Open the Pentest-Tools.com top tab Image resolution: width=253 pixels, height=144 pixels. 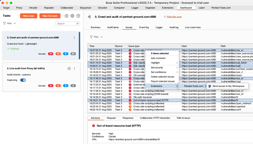coord(221,8)
